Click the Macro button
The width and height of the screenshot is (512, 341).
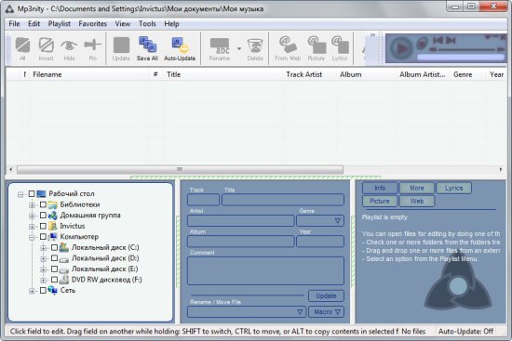pos(327,312)
